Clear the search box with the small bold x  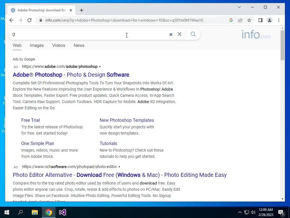tap(171, 34)
